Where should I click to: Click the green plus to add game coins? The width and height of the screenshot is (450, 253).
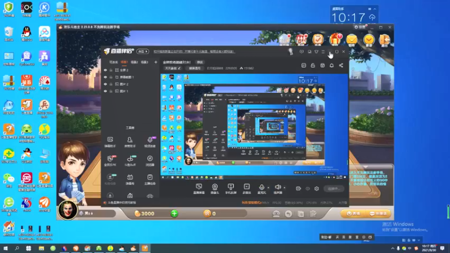(174, 214)
